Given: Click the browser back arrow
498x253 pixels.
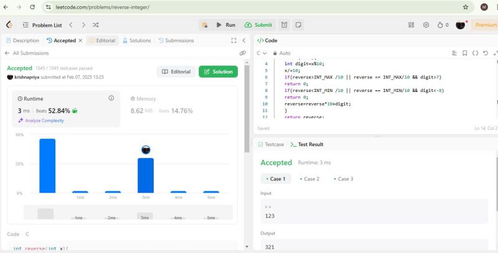Looking at the screenshot, I should [6, 7].
